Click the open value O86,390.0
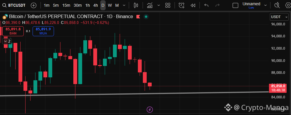 (x=11, y=23)
